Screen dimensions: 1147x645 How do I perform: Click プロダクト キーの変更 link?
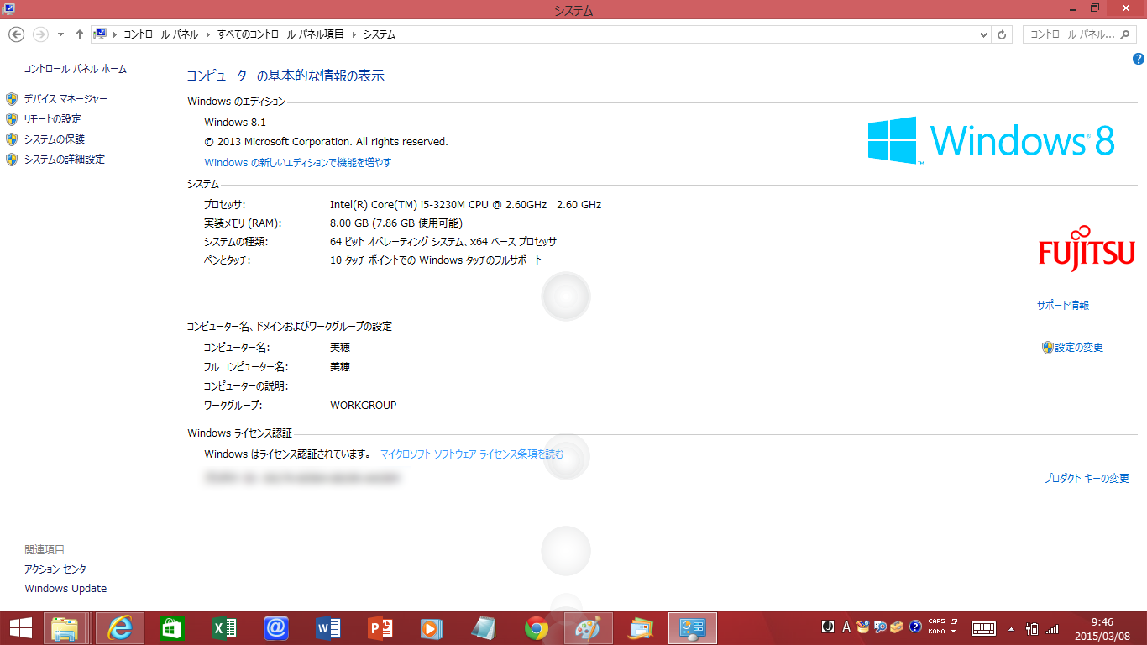[x=1087, y=479]
